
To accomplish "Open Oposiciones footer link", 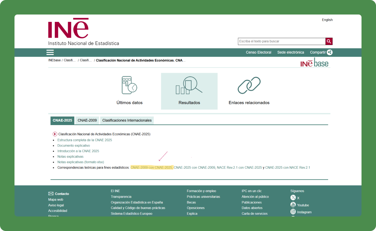I will coord(196,208).
